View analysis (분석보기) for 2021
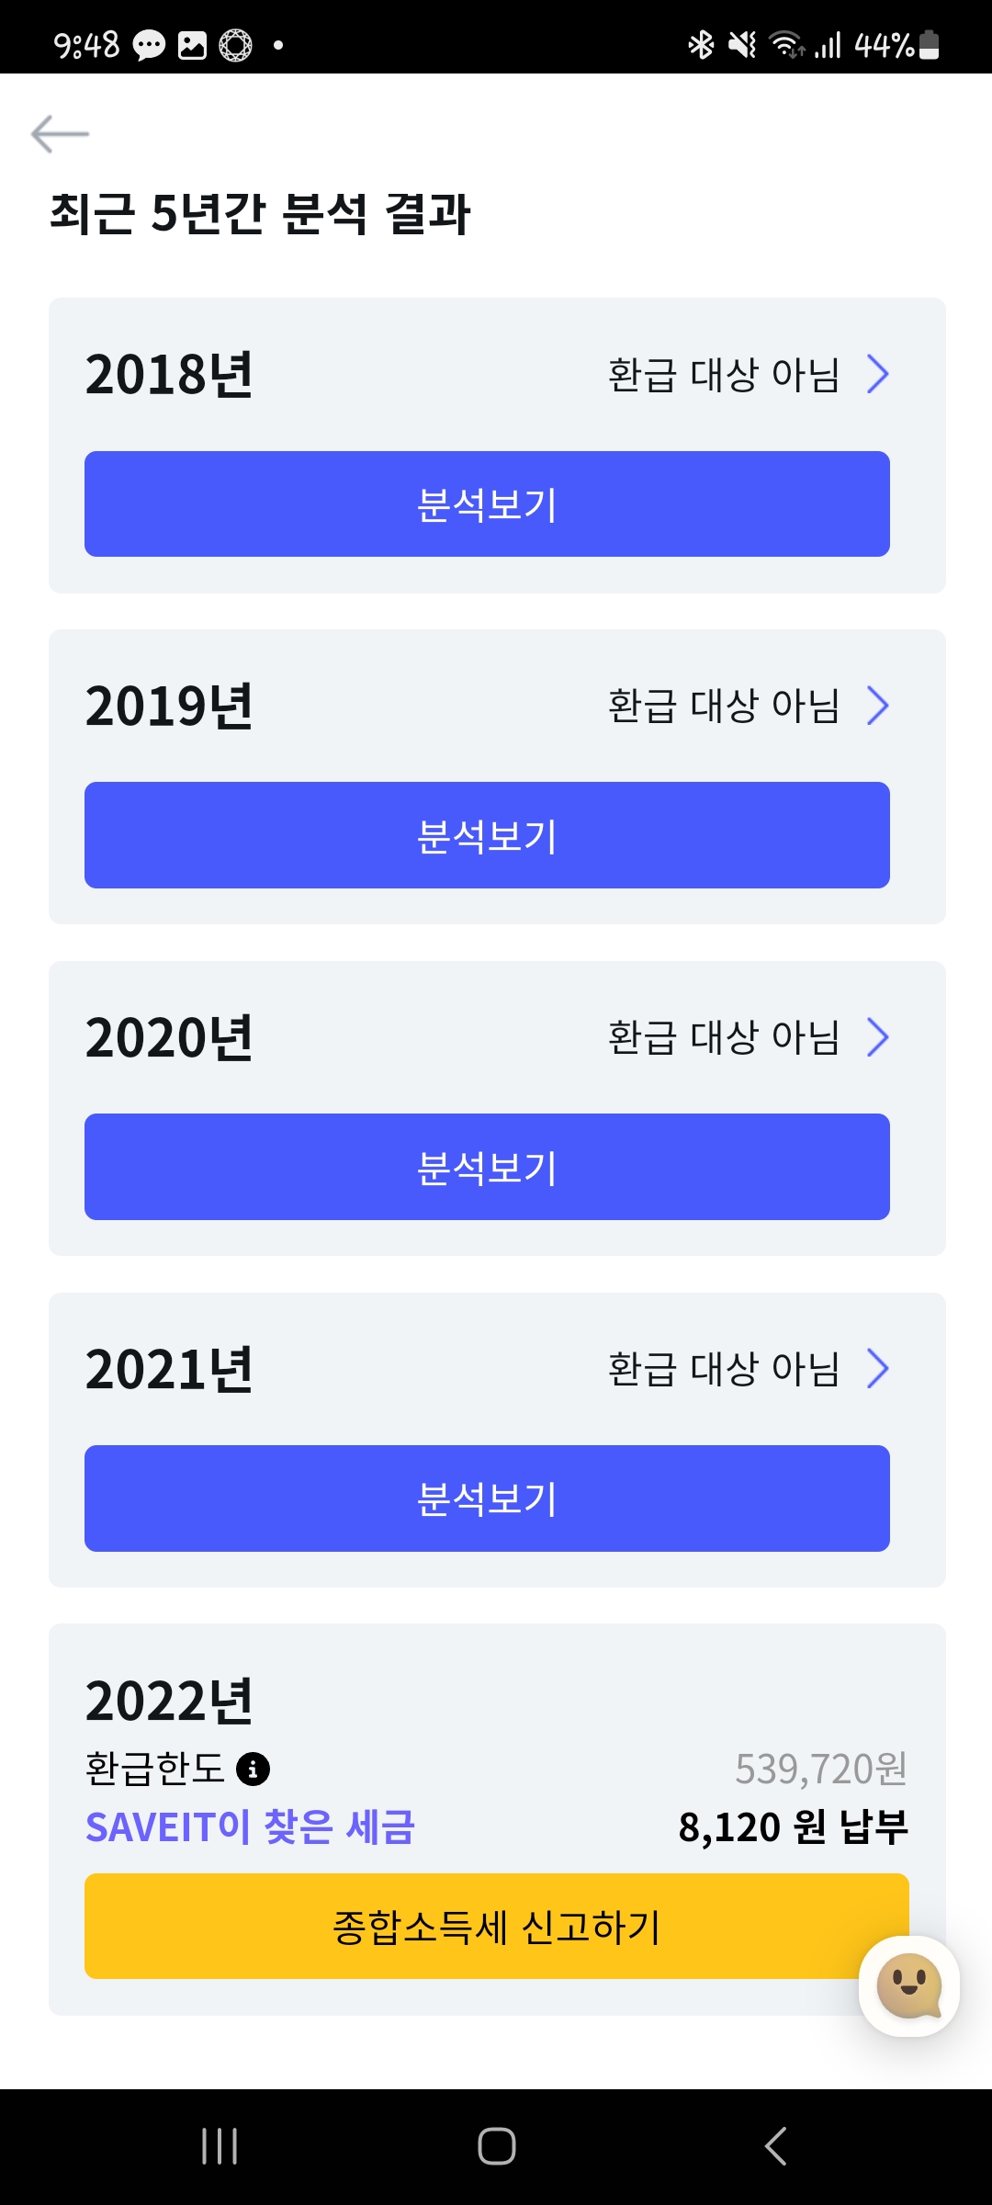This screenshot has height=2205, width=992. pyautogui.click(x=487, y=1498)
